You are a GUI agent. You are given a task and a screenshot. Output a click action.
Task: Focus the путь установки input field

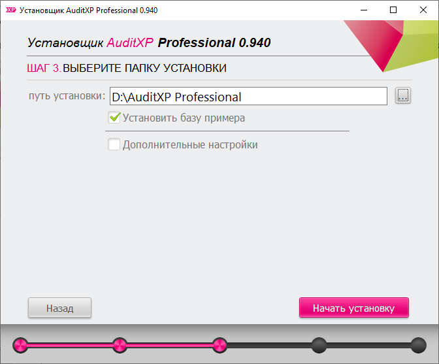(x=248, y=96)
